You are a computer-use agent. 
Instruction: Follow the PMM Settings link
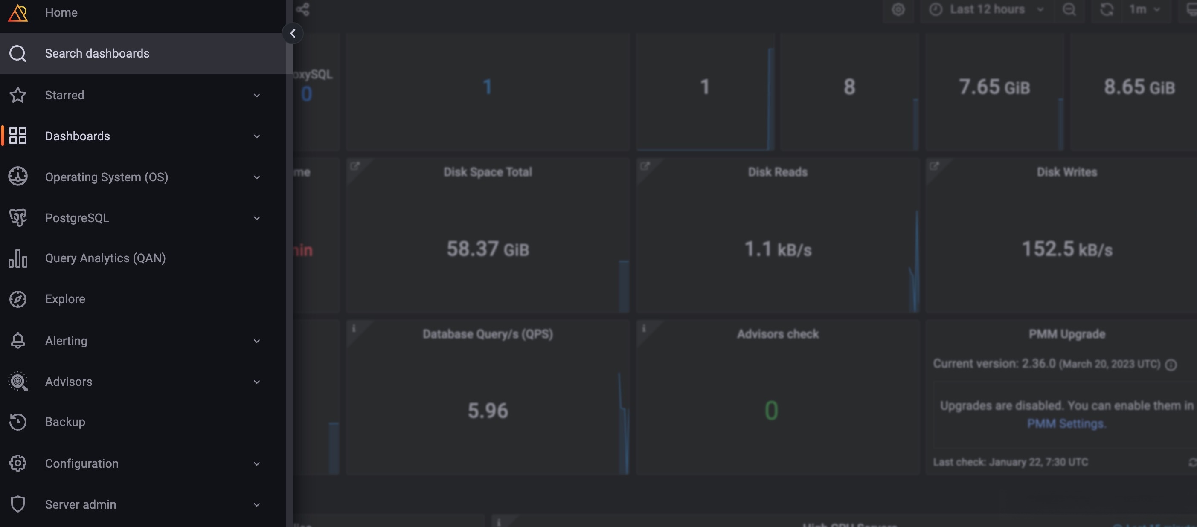coord(1066,423)
